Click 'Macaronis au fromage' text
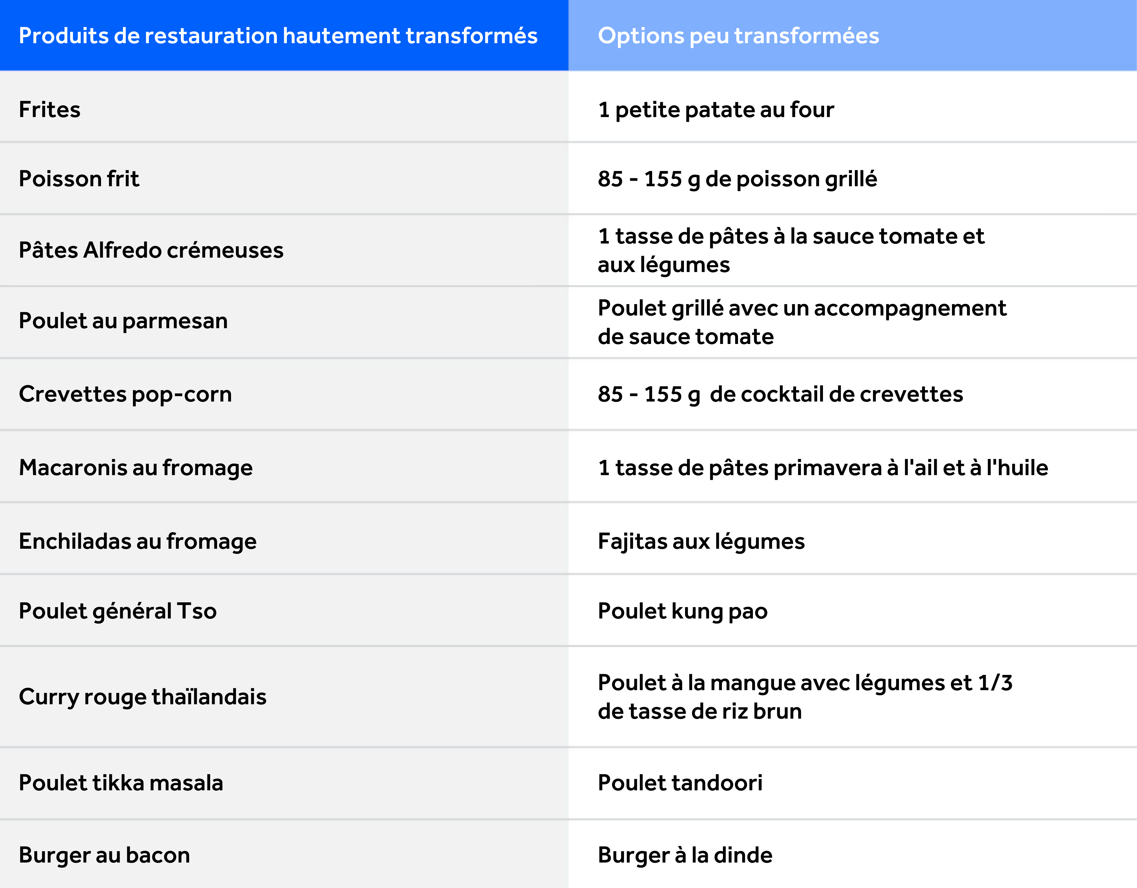The height and width of the screenshot is (888, 1137). click(136, 467)
